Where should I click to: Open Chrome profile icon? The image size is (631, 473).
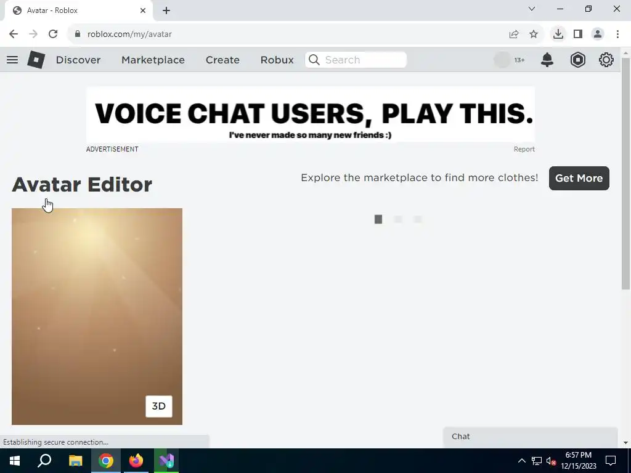[598, 34]
